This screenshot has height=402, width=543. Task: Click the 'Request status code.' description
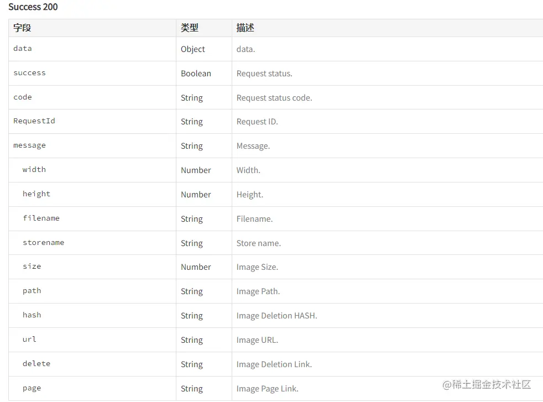click(x=274, y=98)
